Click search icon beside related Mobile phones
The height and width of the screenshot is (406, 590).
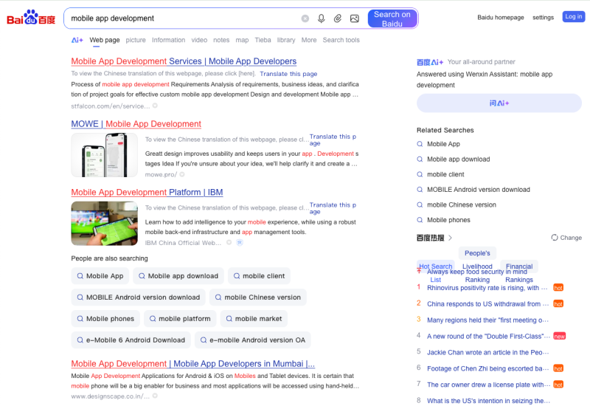pos(420,220)
